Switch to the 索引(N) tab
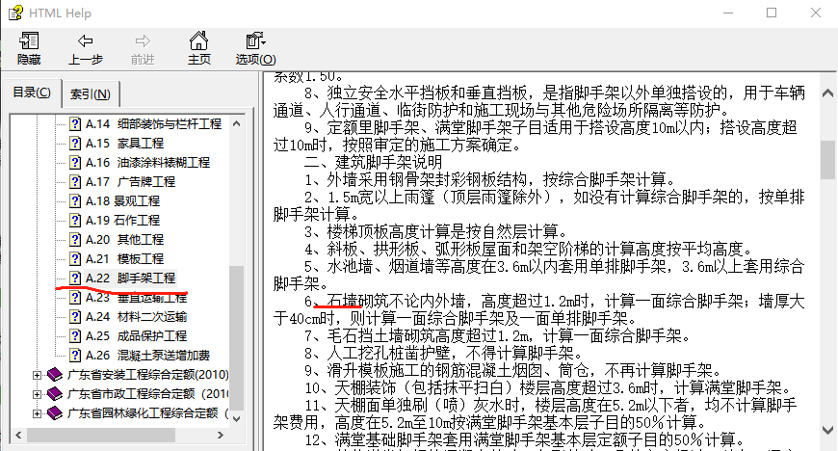The image size is (838, 451). coord(90,94)
